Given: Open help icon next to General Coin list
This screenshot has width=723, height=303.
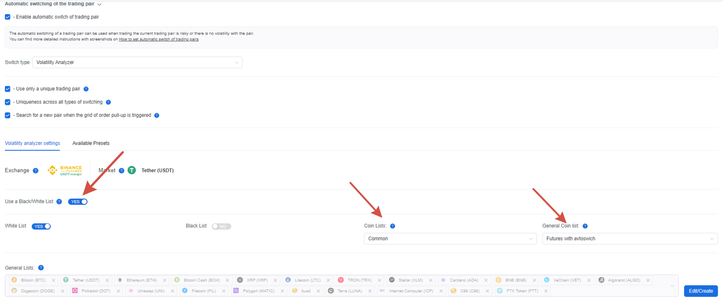Looking at the screenshot, I should [x=585, y=226].
